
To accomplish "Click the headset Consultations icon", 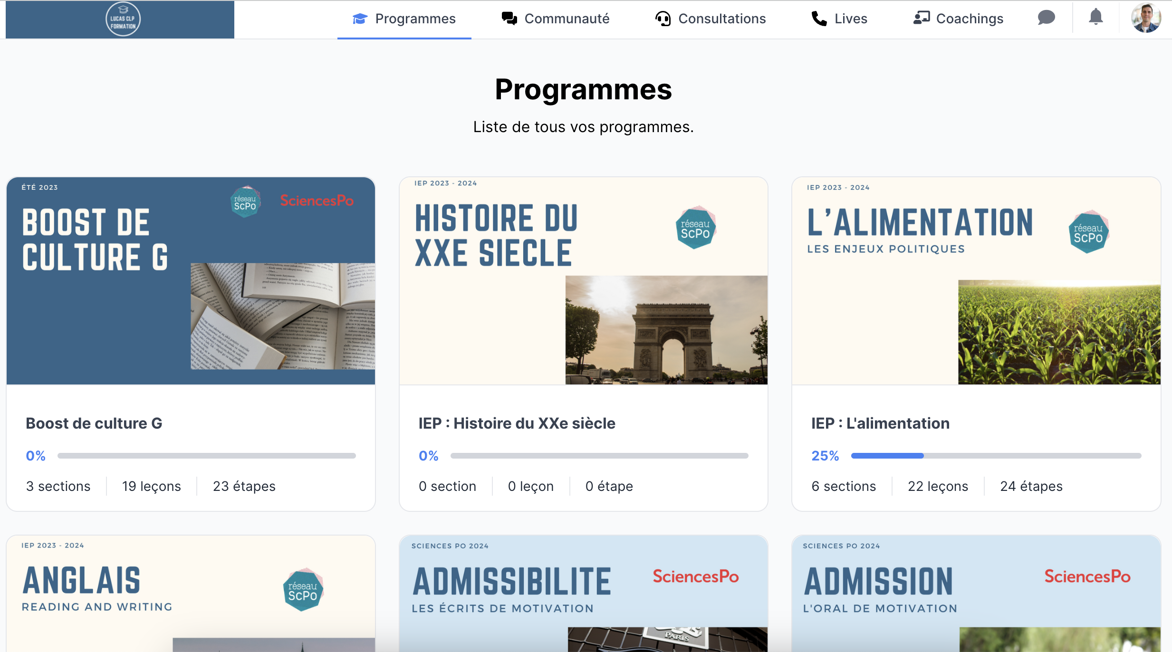I will click(663, 19).
